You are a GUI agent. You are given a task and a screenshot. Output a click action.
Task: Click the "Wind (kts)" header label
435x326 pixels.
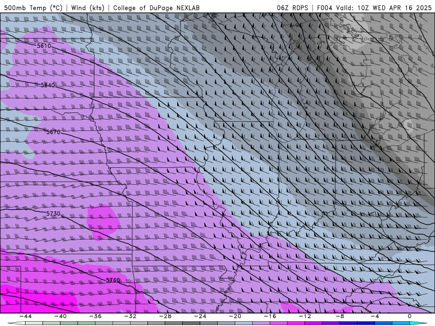coord(88,8)
